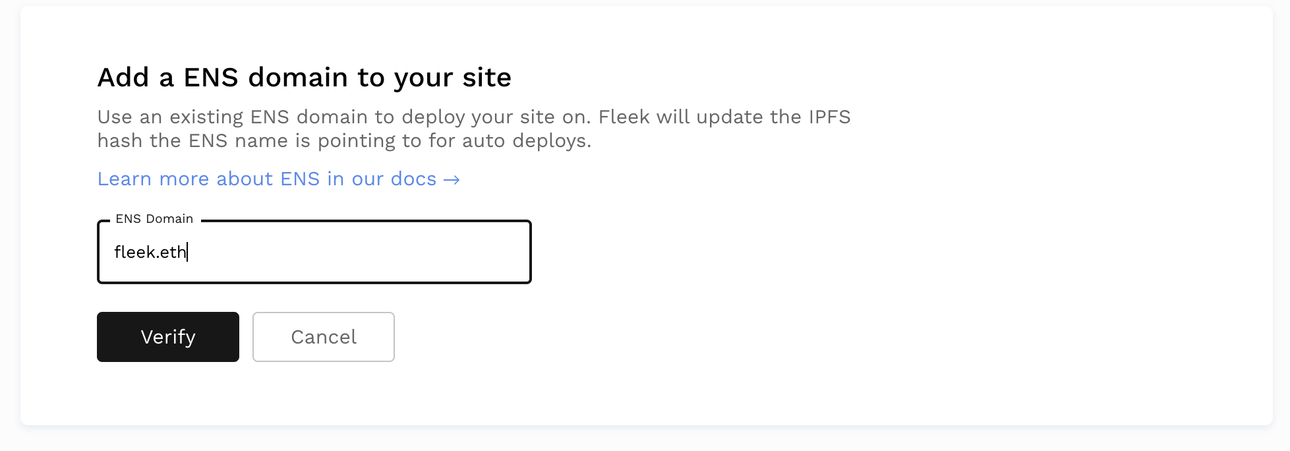Click the Verify button
This screenshot has height=451, width=1290.
167,337
